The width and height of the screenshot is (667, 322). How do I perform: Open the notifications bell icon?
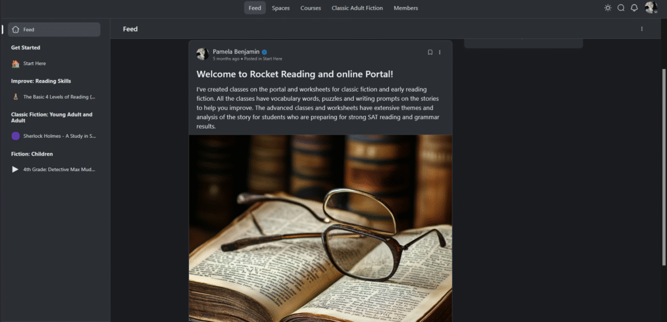pyautogui.click(x=634, y=8)
